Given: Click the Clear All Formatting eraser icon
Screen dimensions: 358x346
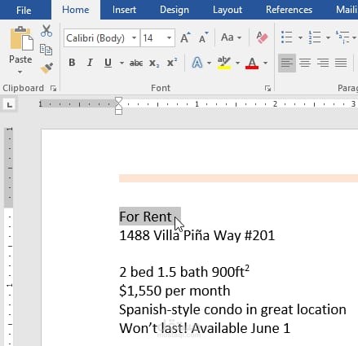Looking at the screenshot, I should 262,37.
